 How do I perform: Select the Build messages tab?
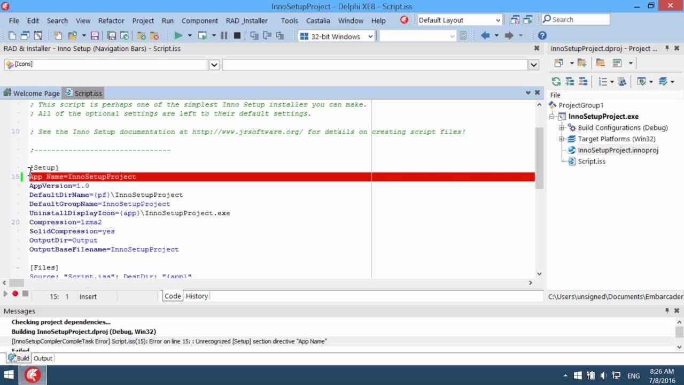(x=18, y=358)
